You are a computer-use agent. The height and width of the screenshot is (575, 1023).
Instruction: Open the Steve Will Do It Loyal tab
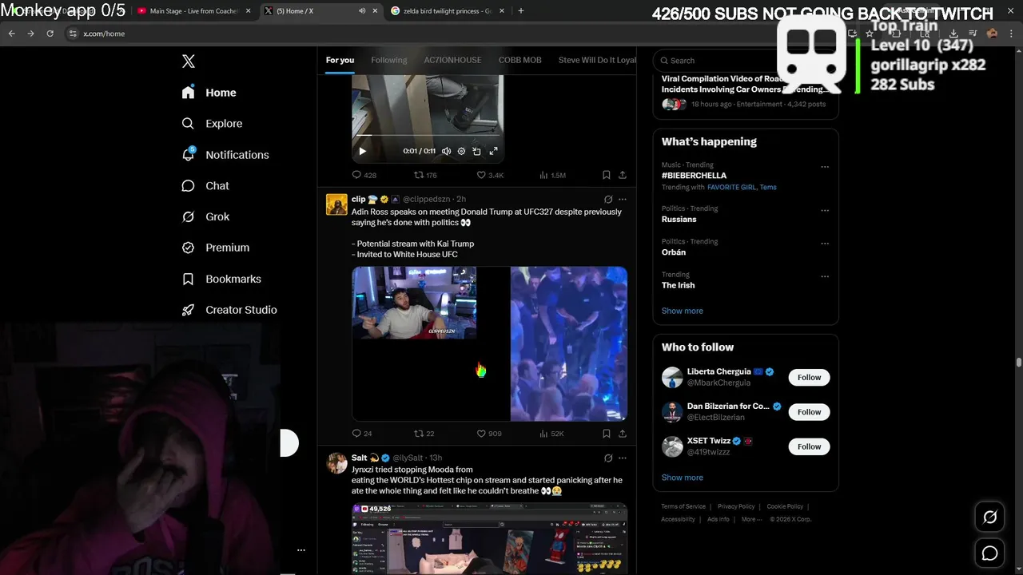(597, 60)
